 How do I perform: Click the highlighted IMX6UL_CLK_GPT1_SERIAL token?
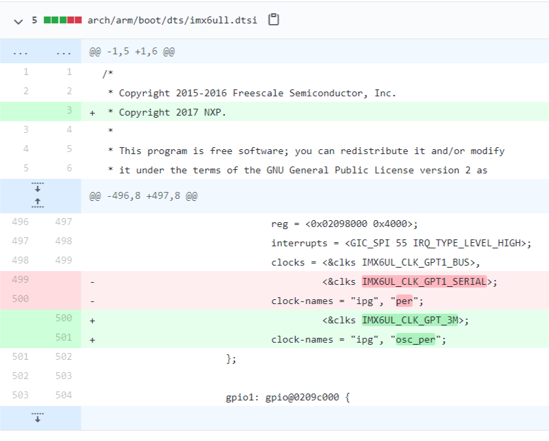click(424, 281)
